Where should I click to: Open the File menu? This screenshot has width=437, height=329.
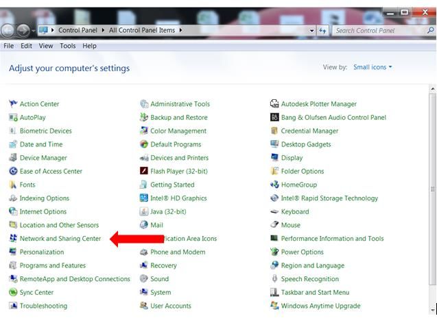[x=9, y=46]
